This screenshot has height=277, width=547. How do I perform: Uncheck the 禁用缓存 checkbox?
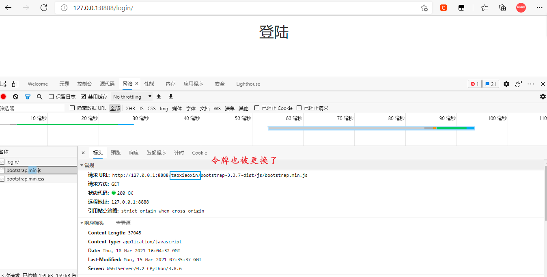tap(83, 97)
